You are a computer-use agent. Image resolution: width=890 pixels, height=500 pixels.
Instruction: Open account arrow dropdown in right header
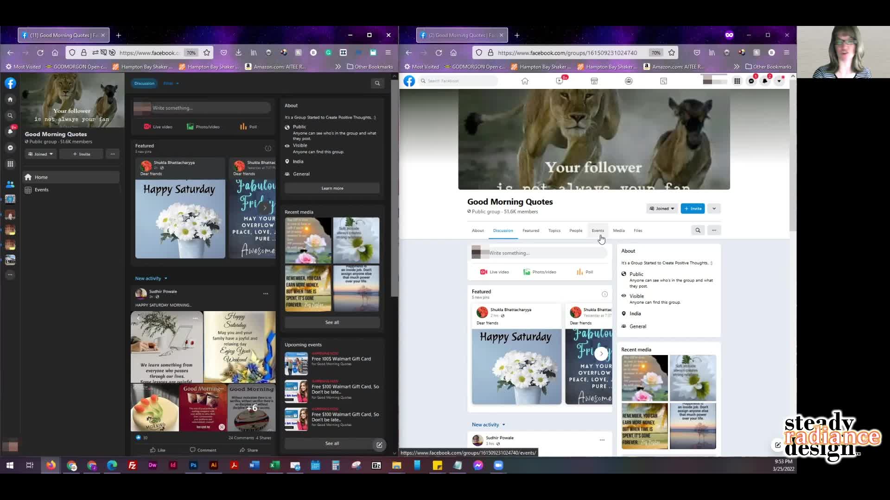[779, 81]
